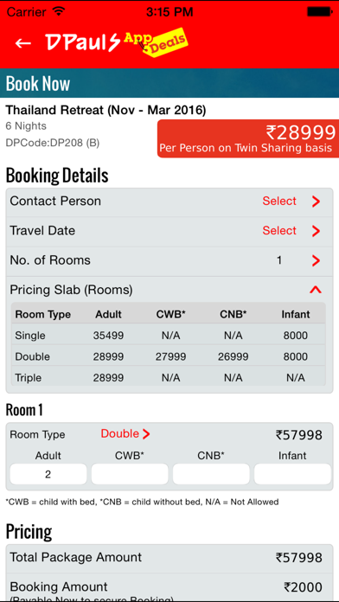339x602 pixels.
Task: Tap the Total Package Amount row
Action: tap(169, 558)
